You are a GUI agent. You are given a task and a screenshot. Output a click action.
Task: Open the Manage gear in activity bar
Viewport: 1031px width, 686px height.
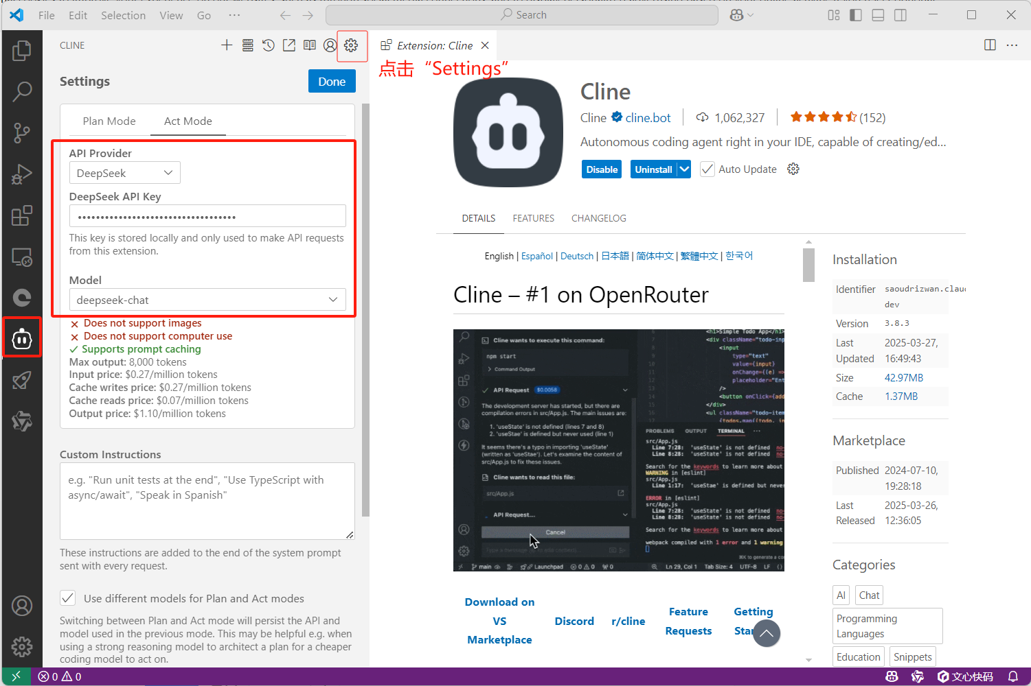click(22, 647)
